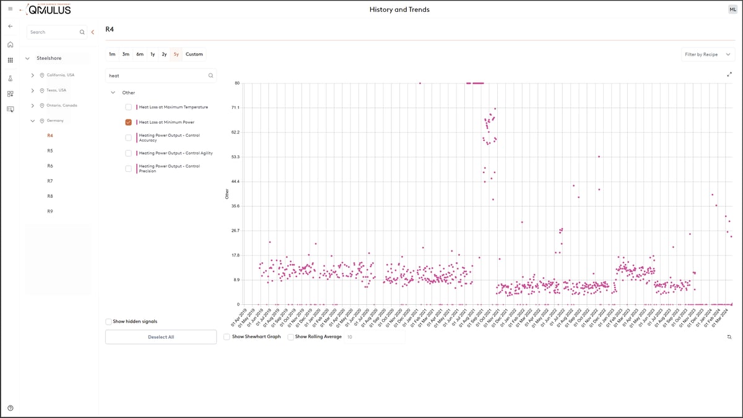Open the Filter by Recipe dropdown
The image size is (743, 418).
pyautogui.click(x=707, y=54)
